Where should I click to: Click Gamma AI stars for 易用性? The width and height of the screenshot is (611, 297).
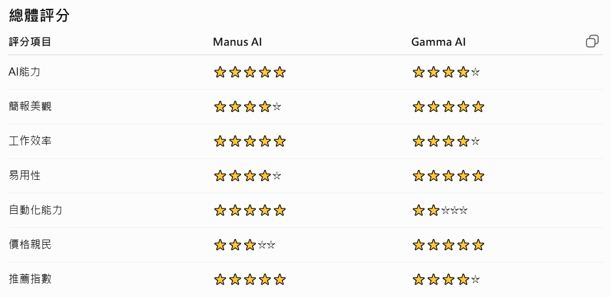[448, 176]
